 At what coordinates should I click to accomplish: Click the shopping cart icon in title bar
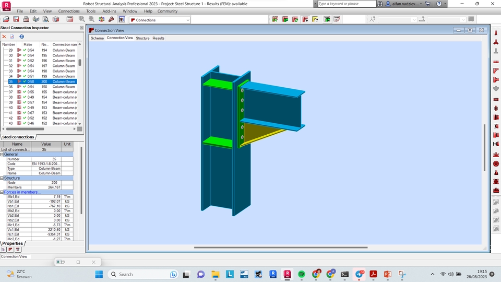click(x=427, y=4)
